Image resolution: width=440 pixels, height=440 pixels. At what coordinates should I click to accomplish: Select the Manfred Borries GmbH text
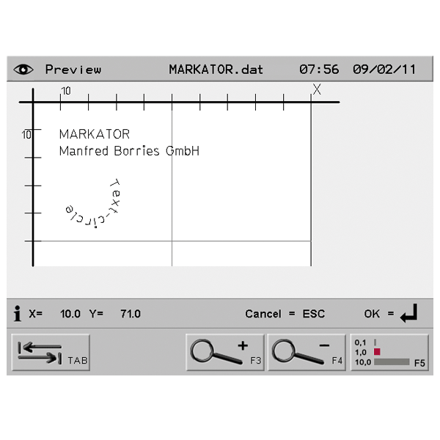pyautogui.click(x=128, y=151)
